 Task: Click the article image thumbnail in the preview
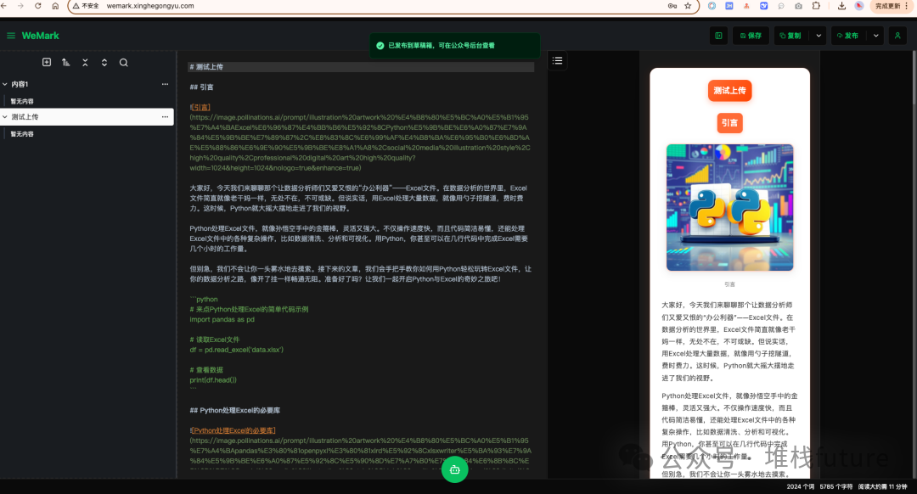click(x=729, y=206)
